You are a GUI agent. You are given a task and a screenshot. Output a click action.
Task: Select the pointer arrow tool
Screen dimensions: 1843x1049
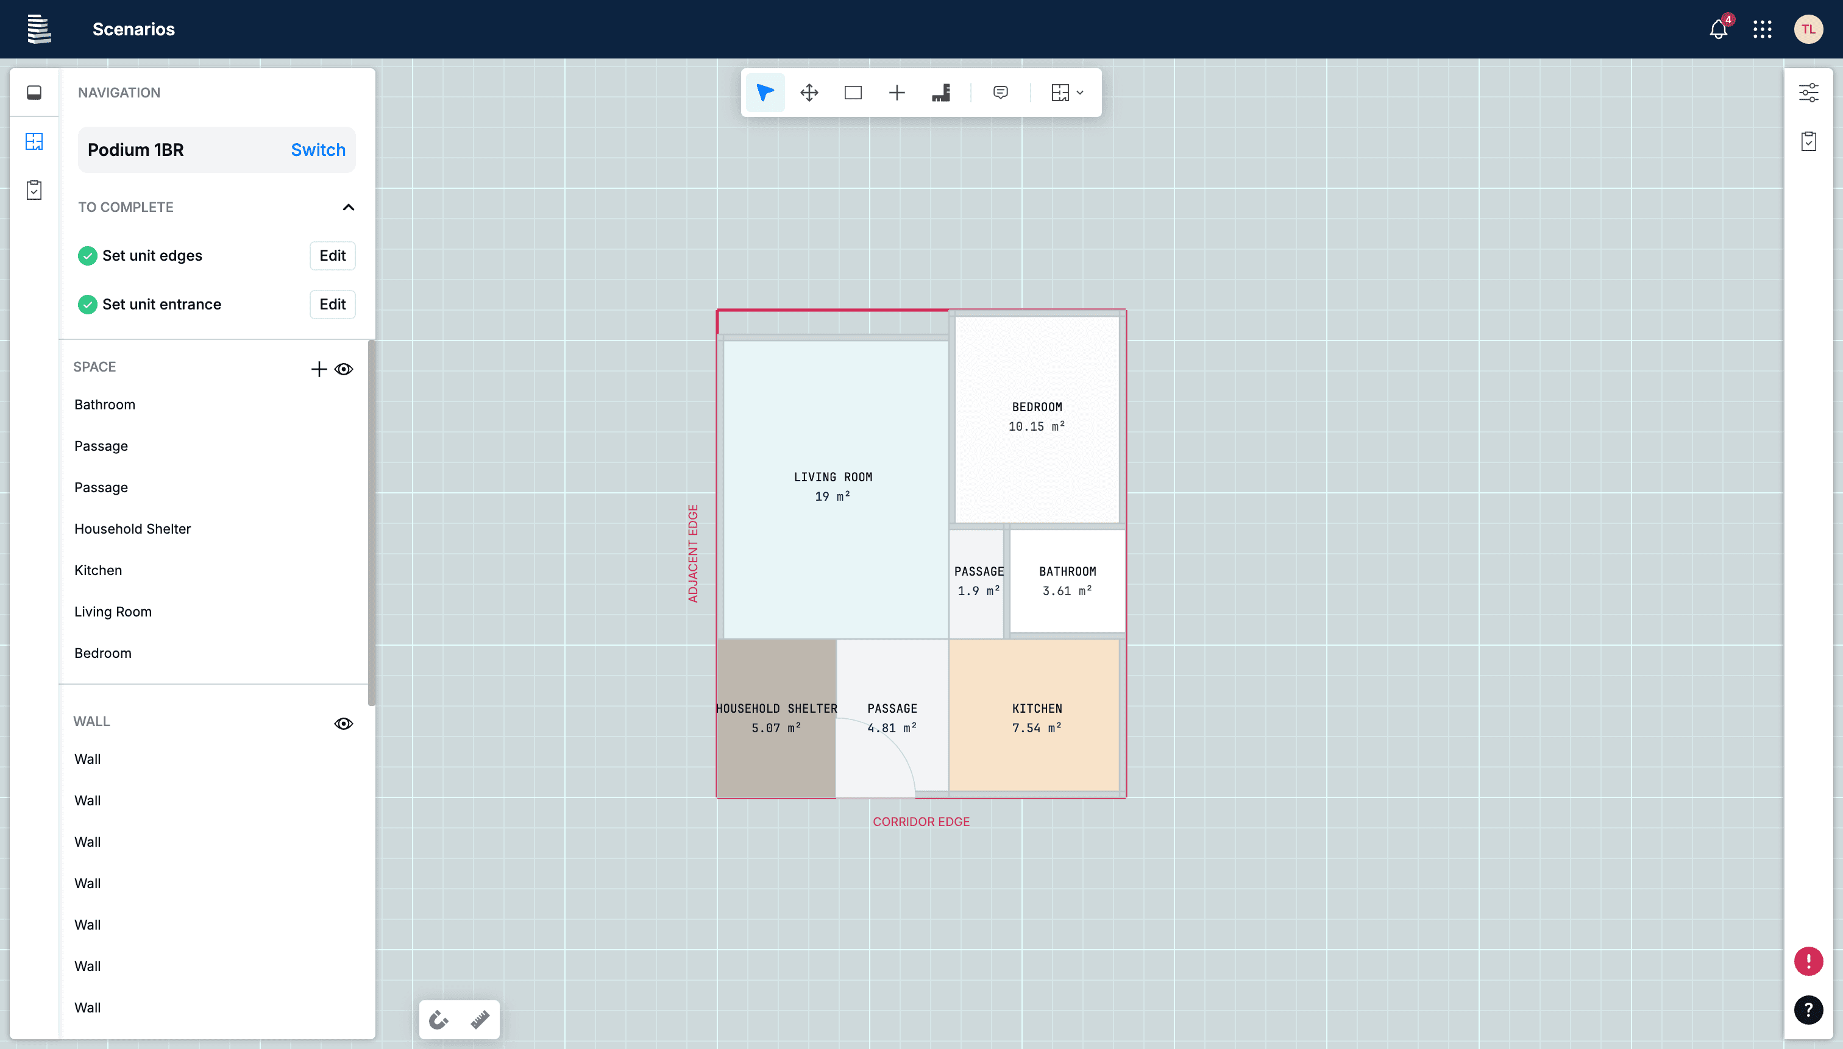tap(765, 92)
